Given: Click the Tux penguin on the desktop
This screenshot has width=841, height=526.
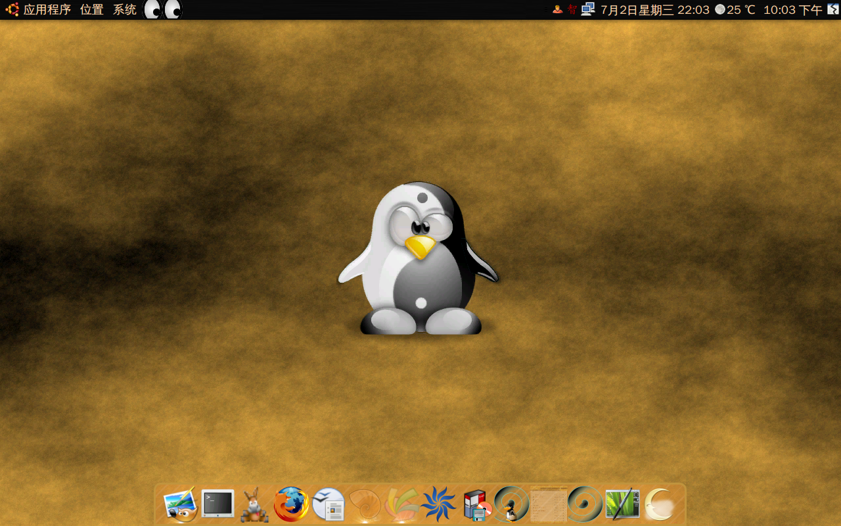Looking at the screenshot, I should click(419, 258).
